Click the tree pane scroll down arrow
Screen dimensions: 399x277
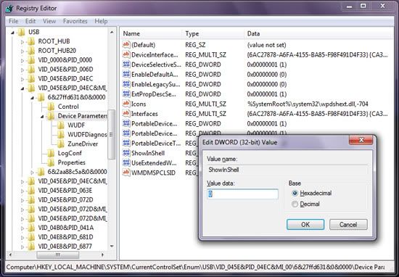point(112,247)
